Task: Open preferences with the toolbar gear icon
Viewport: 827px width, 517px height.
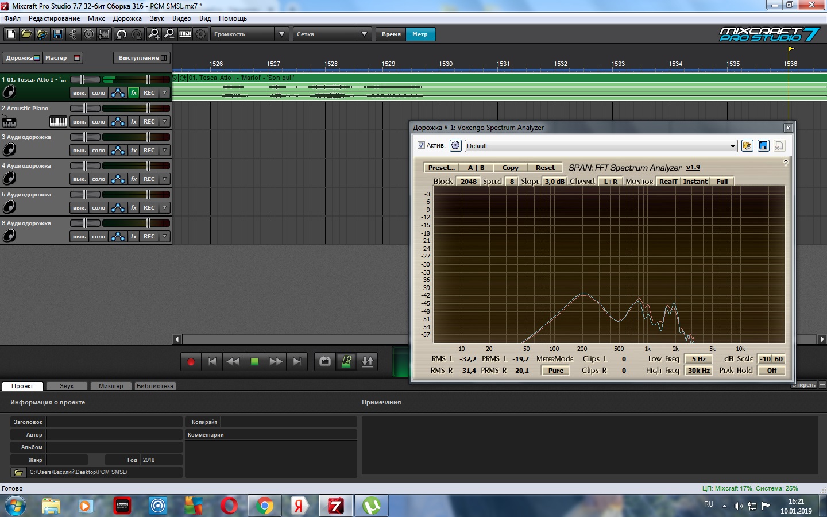Action: 200,34
